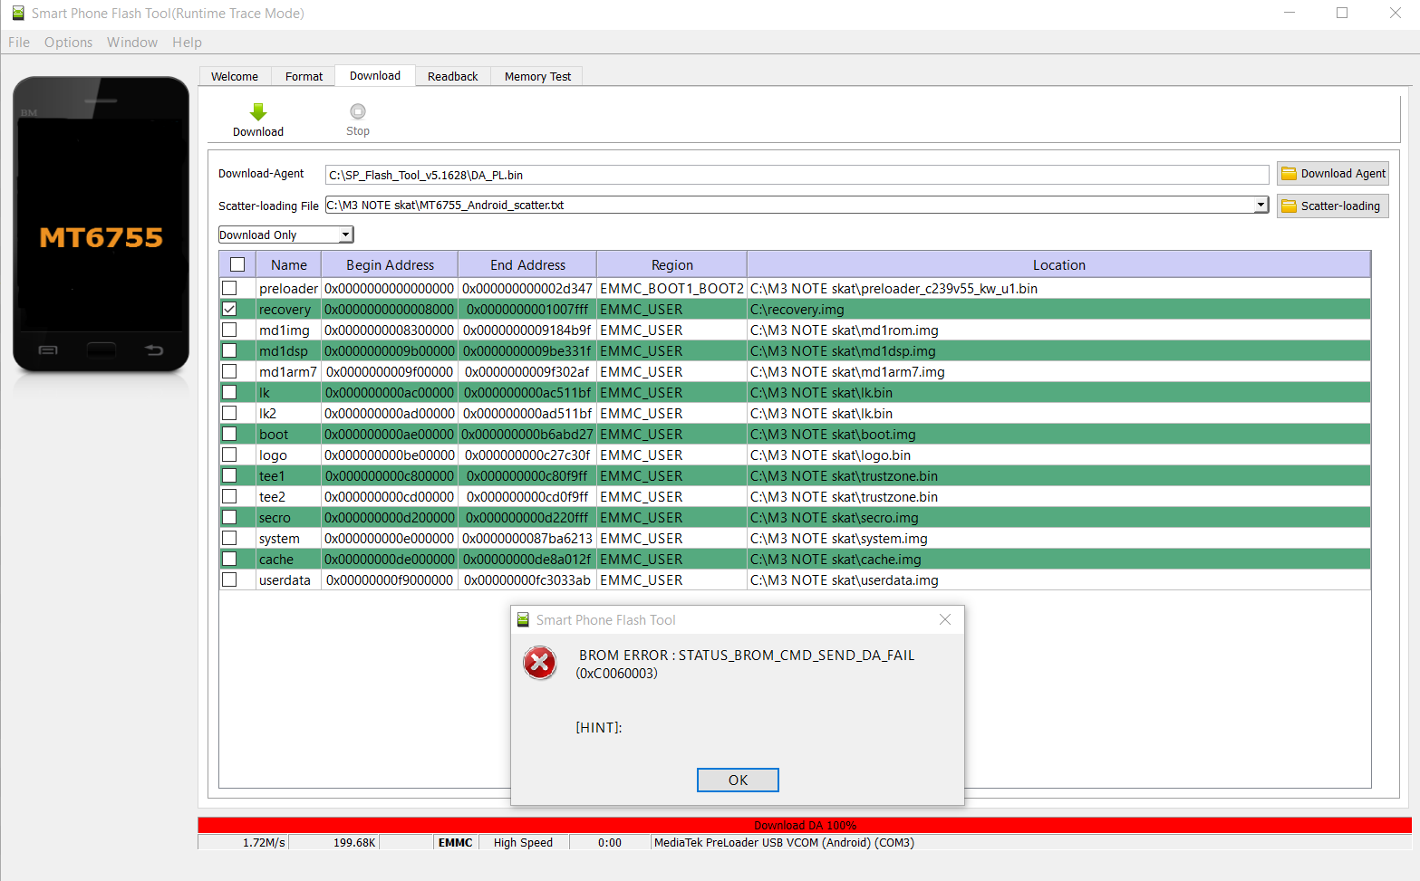Open the Help menu

(187, 43)
